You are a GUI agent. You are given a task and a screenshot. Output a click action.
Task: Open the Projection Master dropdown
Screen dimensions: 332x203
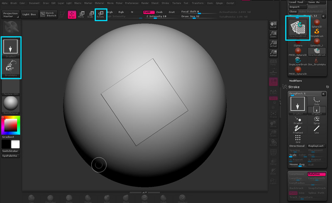point(11,15)
